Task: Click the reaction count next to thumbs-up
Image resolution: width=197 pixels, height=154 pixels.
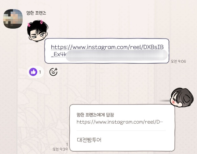Action: [40, 72]
